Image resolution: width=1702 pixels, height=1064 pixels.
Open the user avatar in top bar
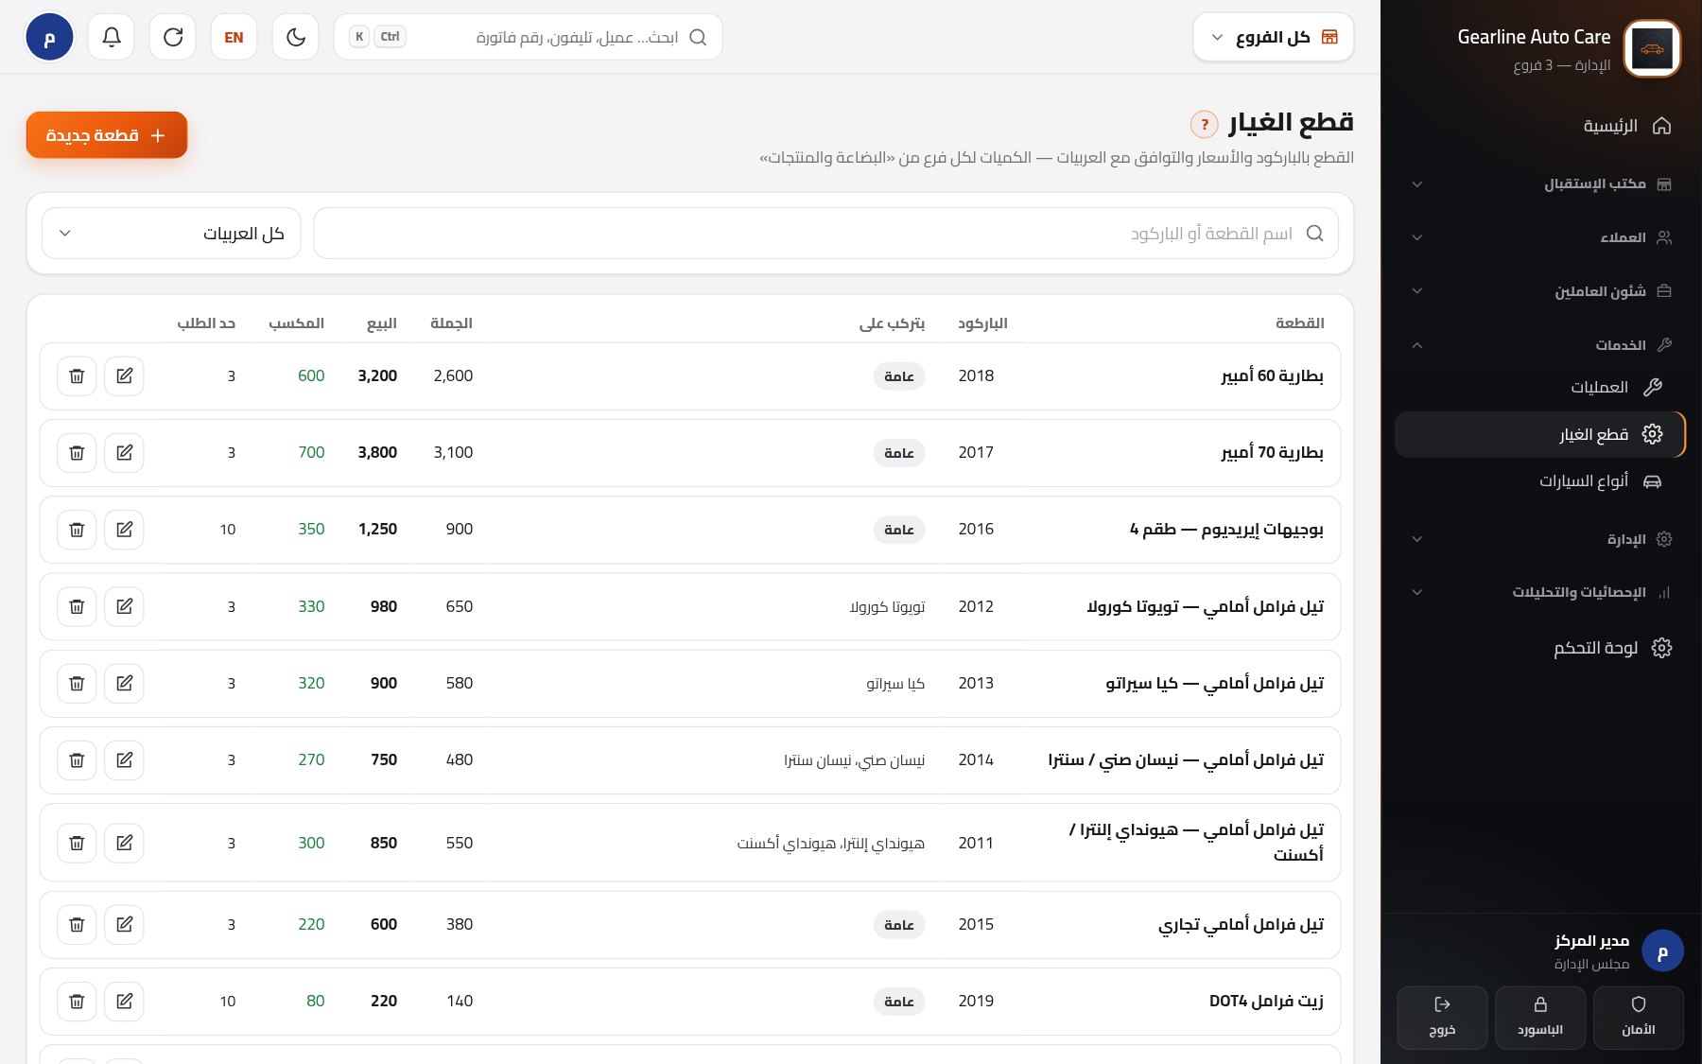click(x=49, y=37)
